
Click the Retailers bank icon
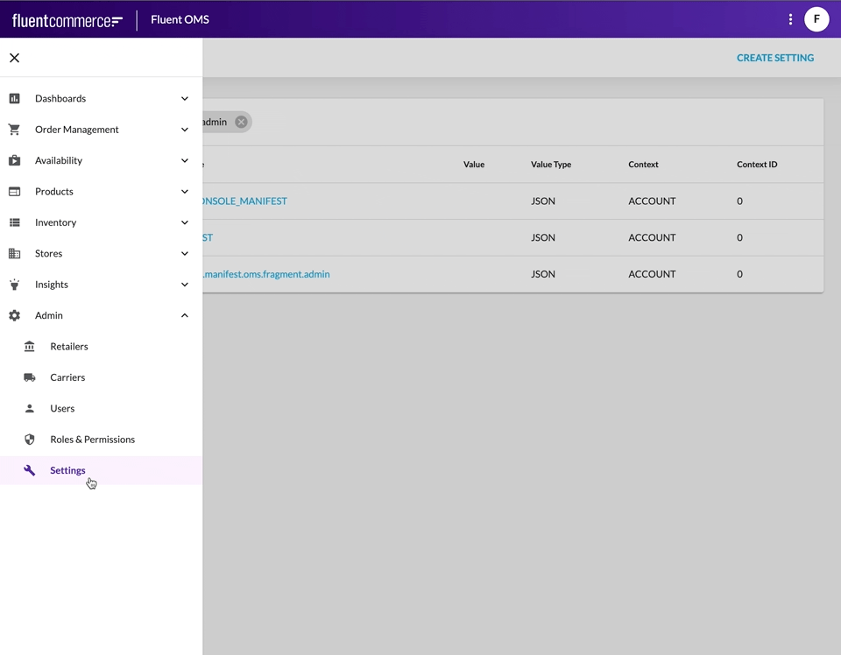pos(30,347)
